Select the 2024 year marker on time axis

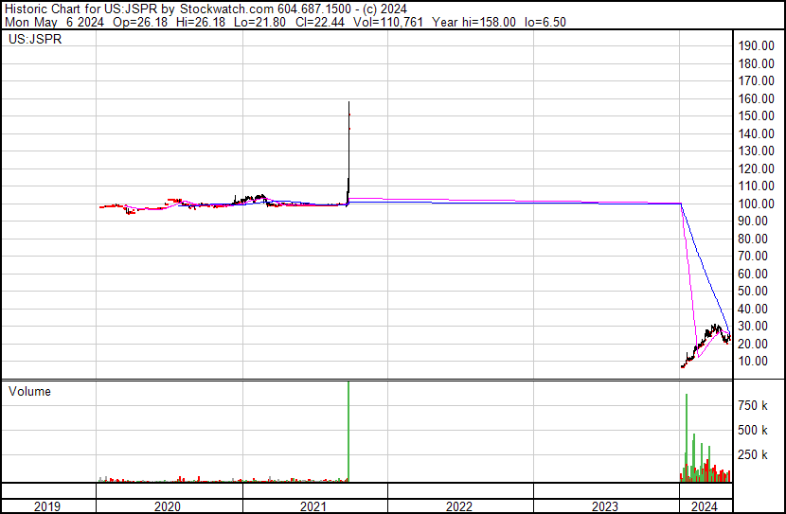click(706, 505)
